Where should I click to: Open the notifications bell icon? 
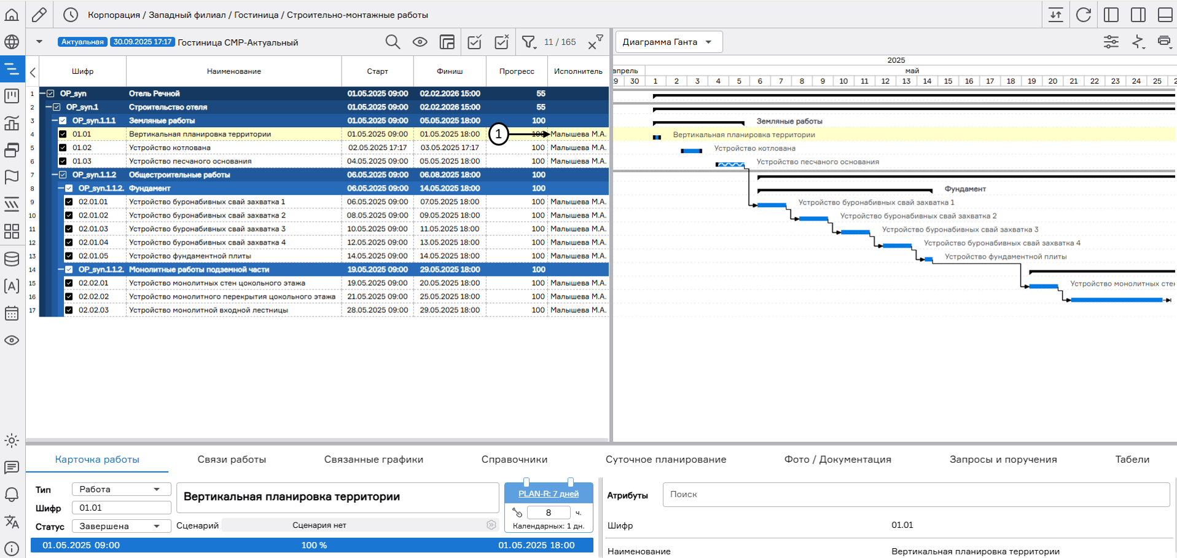pos(12,495)
